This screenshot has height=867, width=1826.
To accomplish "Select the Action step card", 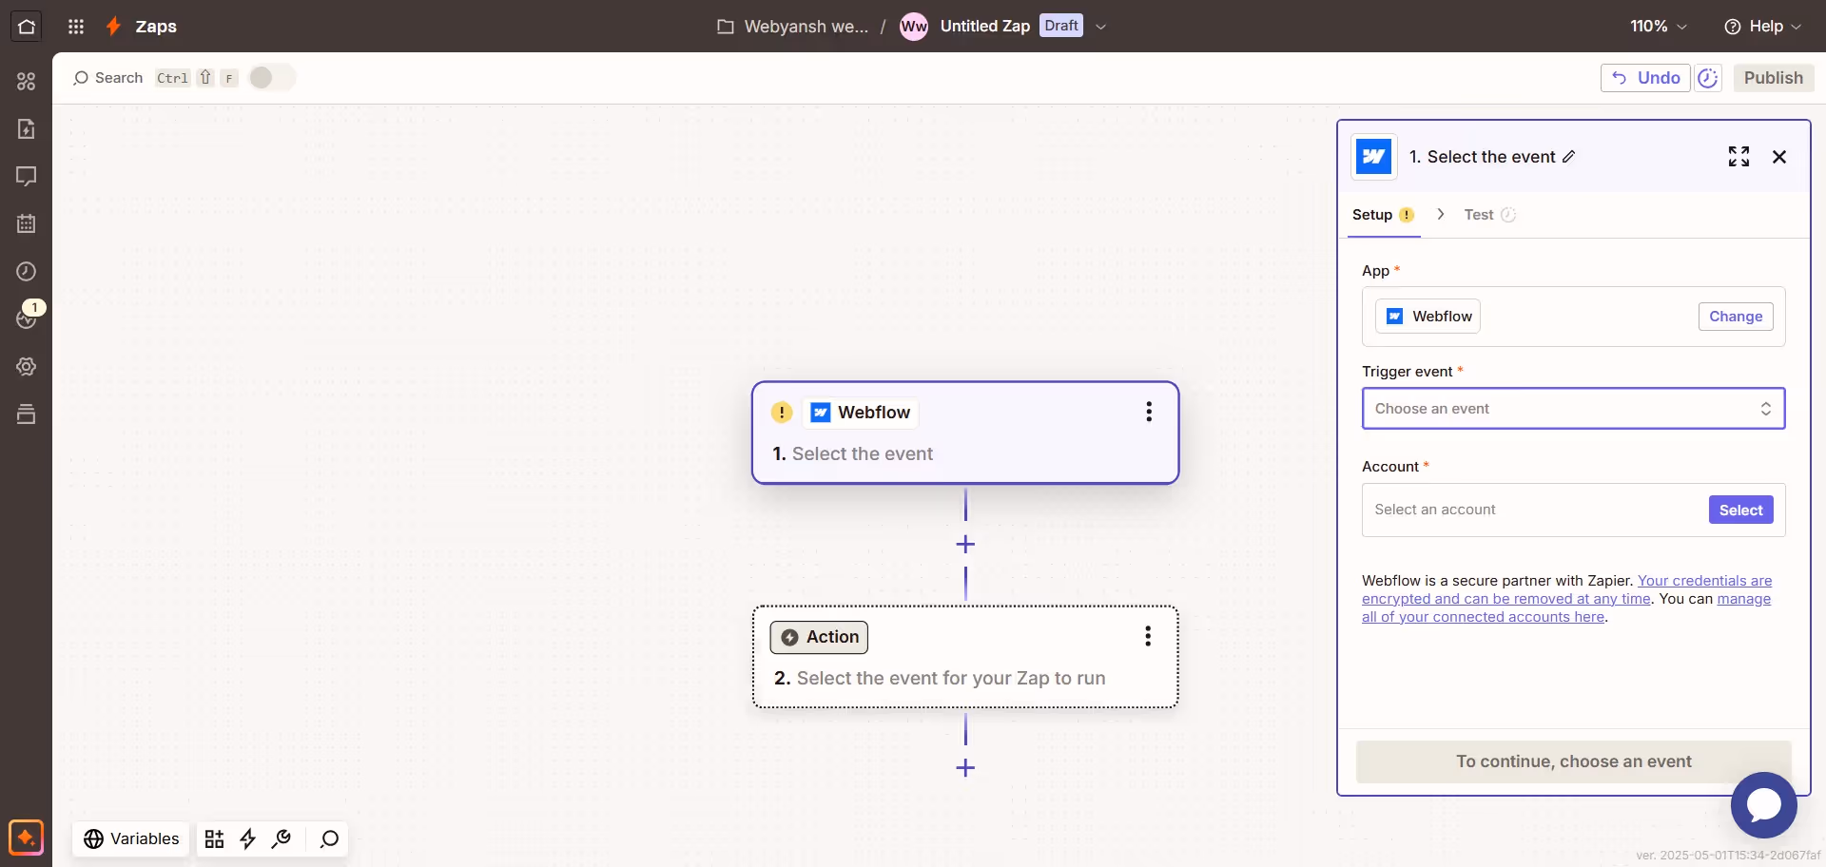I will pyautogui.click(x=965, y=657).
